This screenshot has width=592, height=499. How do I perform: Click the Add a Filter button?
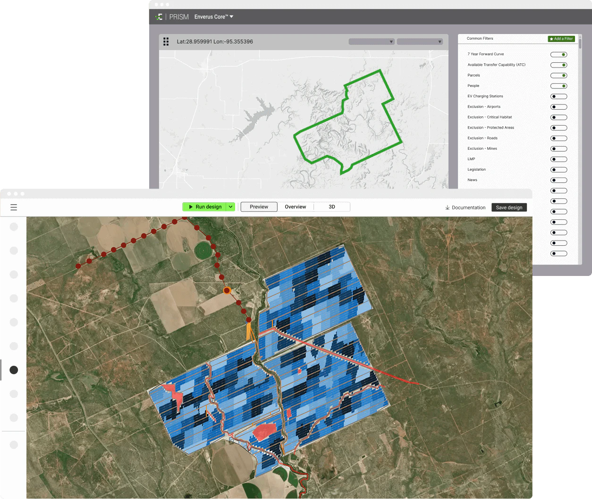click(561, 39)
